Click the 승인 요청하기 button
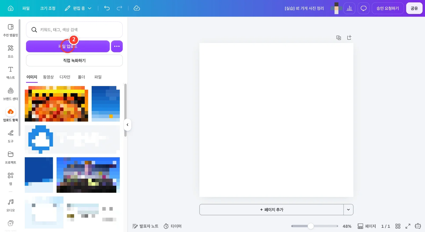Image resolution: width=425 pixels, height=232 pixels. (x=388, y=8)
